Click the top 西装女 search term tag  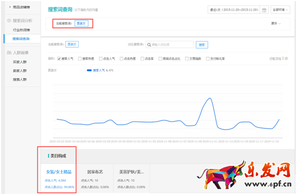pyautogui.click(x=81, y=23)
